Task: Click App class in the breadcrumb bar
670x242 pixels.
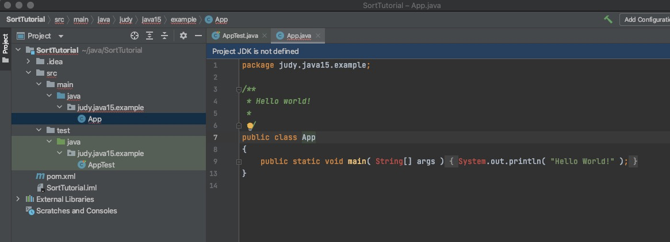Action: [x=216, y=19]
